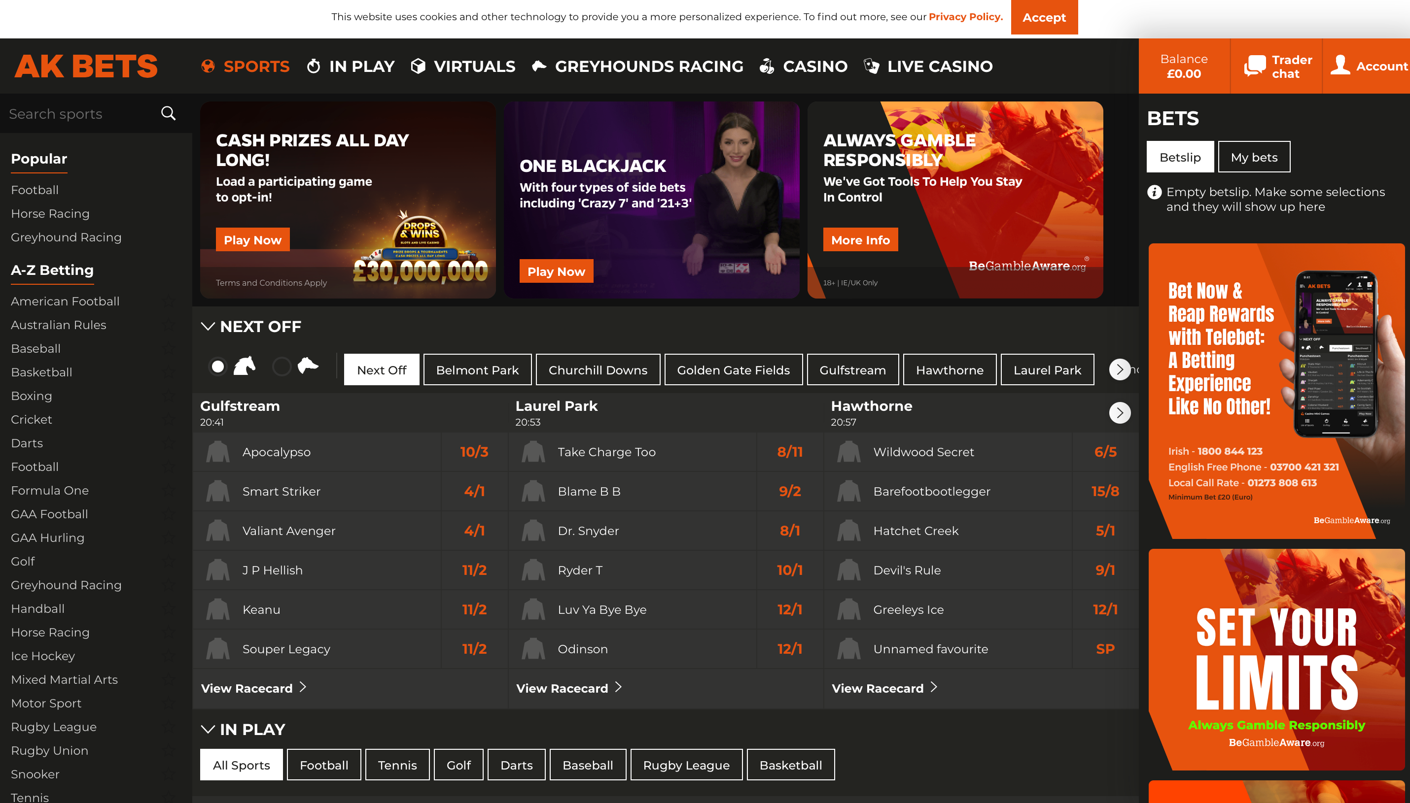Toggle favourite star for Australian Rules
The width and height of the screenshot is (1410, 803).
[x=169, y=325]
